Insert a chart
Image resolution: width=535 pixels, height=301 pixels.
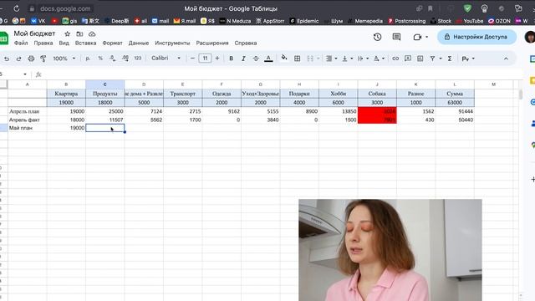point(420,59)
